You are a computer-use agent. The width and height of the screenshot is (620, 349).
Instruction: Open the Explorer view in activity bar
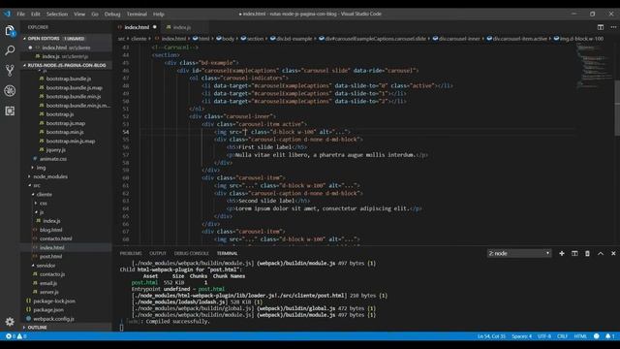pyautogui.click(x=10, y=30)
